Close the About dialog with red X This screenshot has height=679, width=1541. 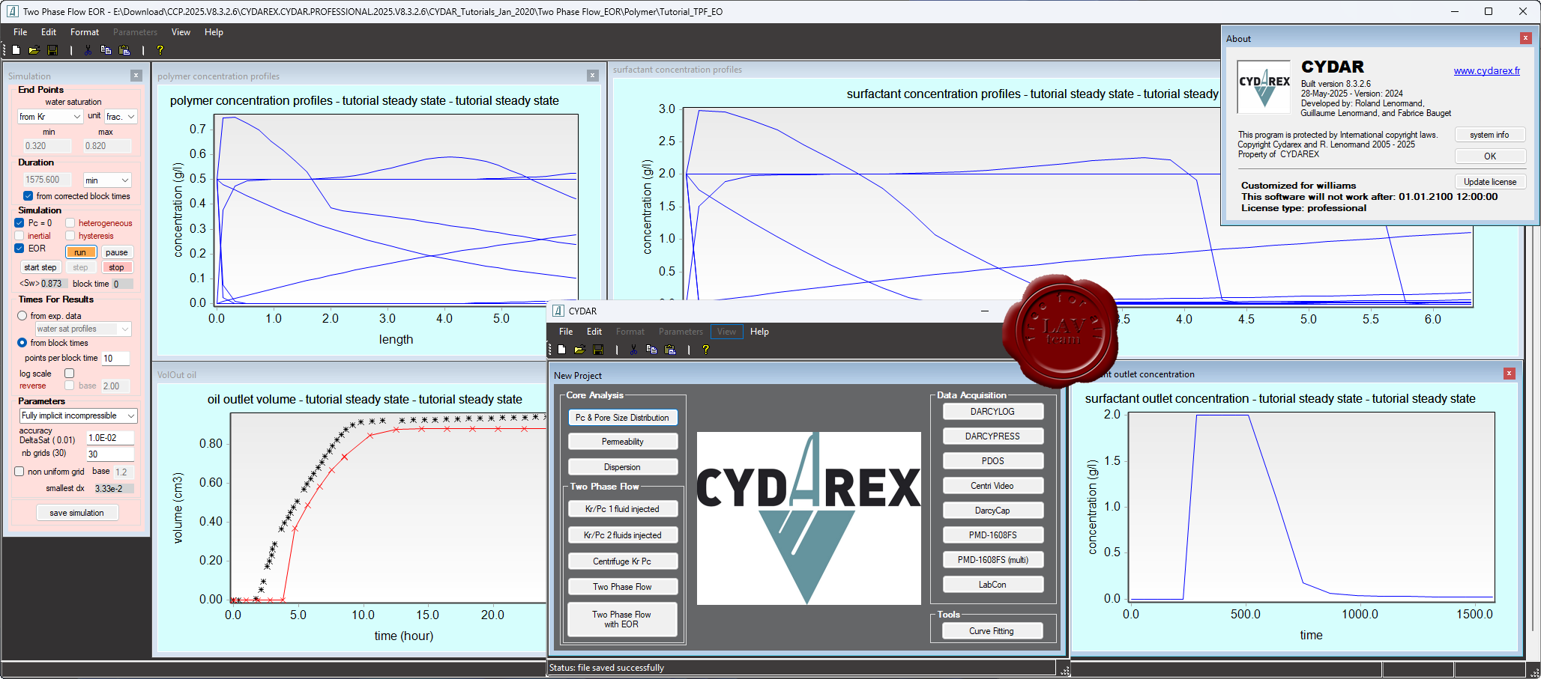[x=1525, y=38]
